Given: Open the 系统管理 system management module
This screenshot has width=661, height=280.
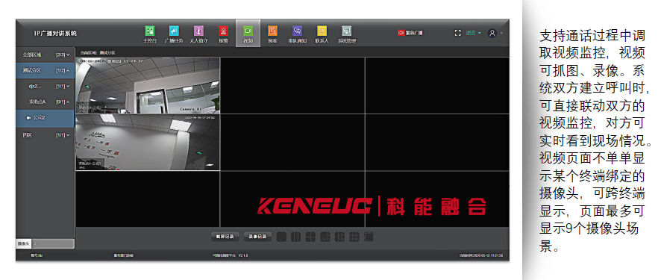Looking at the screenshot, I should 346,34.
